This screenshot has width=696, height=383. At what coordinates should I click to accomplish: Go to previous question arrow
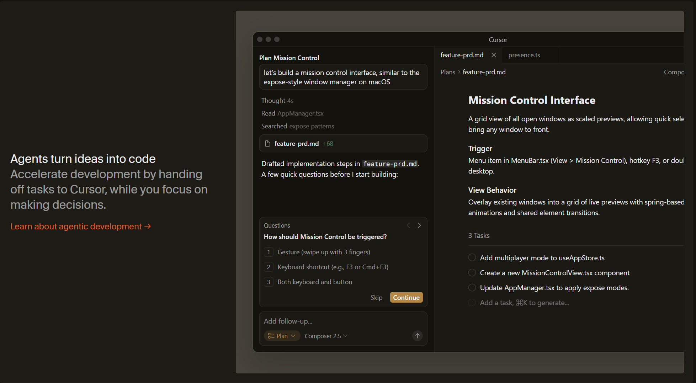click(x=408, y=225)
